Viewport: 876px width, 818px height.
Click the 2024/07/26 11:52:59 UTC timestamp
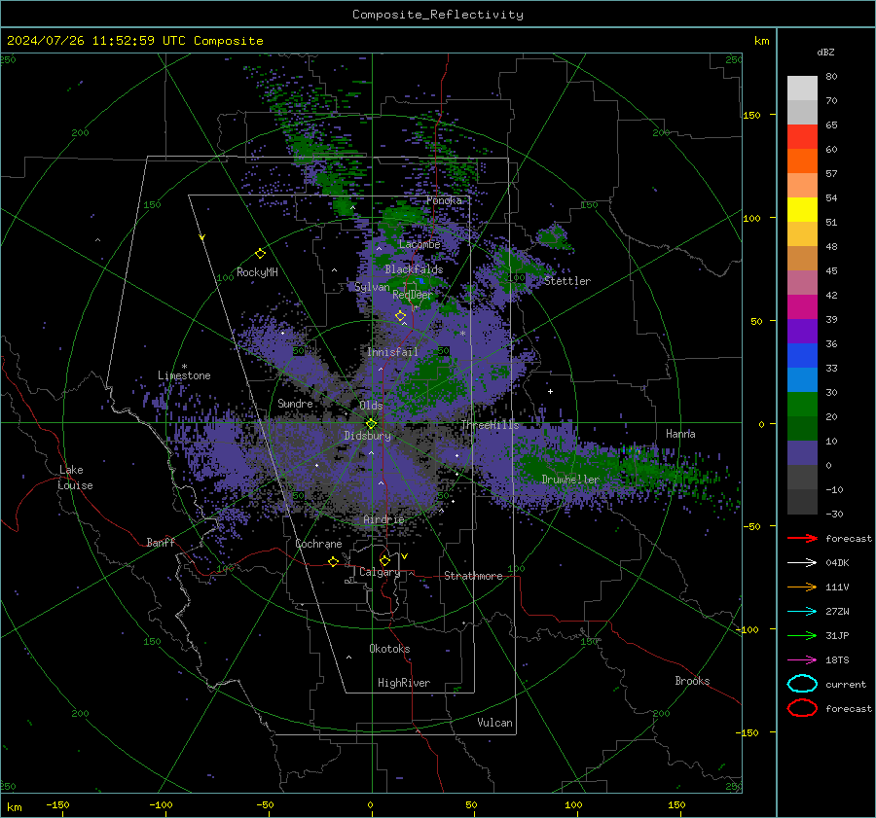tap(95, 41)
